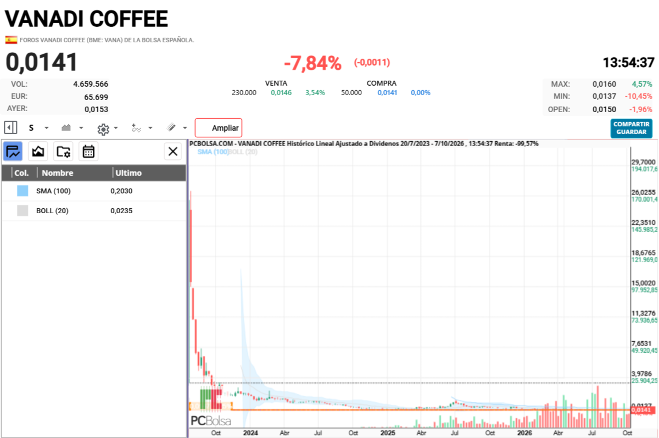
Task: Expand the settings gear dropdown arrow
Action: (x=116, y=129)
